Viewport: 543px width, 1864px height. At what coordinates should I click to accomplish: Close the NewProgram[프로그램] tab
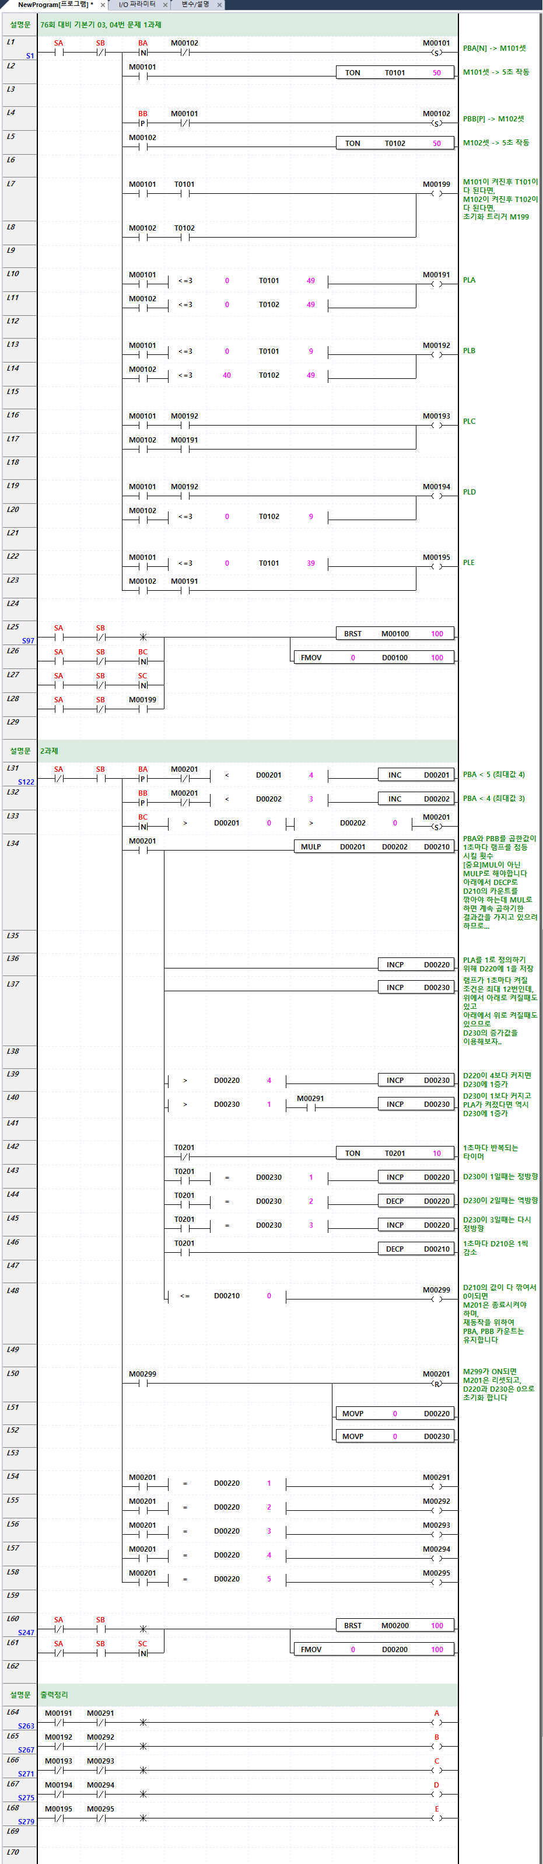tap(103, 5)
